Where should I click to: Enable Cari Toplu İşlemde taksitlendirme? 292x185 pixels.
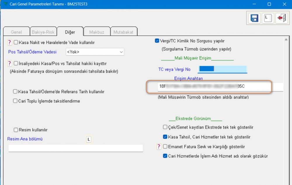pos(15,101)
